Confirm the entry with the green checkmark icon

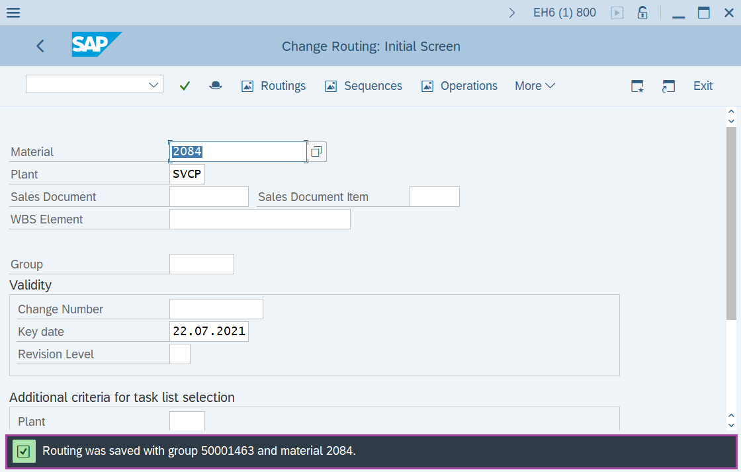point(185,85)
